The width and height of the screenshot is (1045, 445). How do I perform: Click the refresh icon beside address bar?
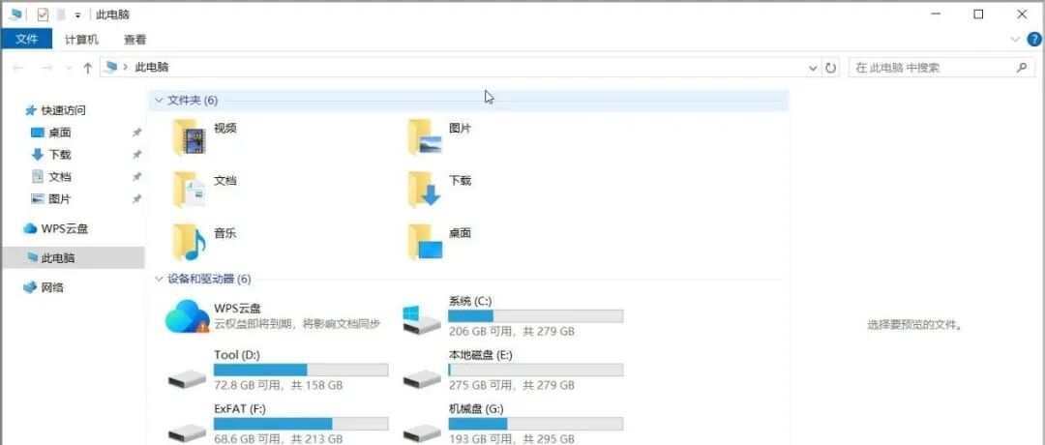pos(830,68)
